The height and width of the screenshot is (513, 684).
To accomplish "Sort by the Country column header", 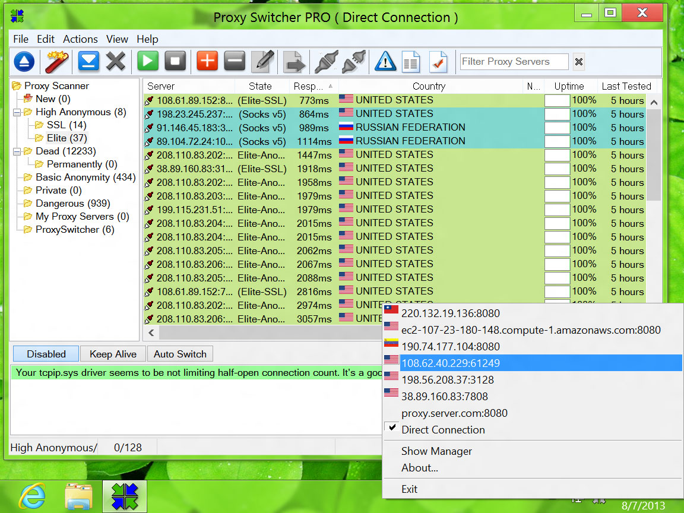I will (430, 86).
